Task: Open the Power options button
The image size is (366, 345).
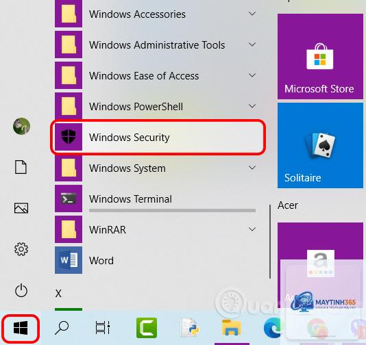Action: click(21, 290)
